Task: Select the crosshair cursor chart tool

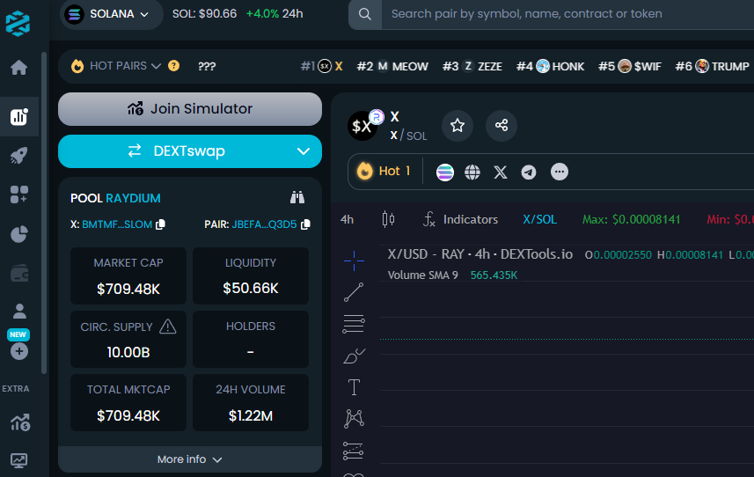Action: pos(354,261)
